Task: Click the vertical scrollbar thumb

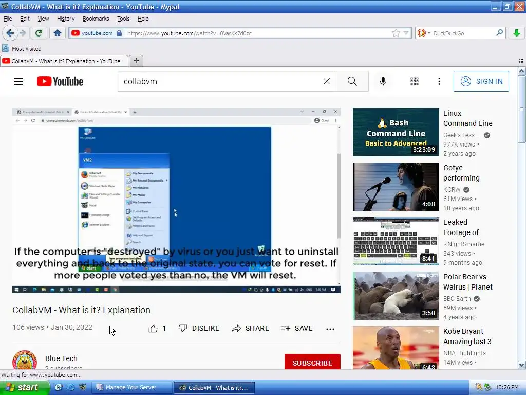Action: coord(521,109)
